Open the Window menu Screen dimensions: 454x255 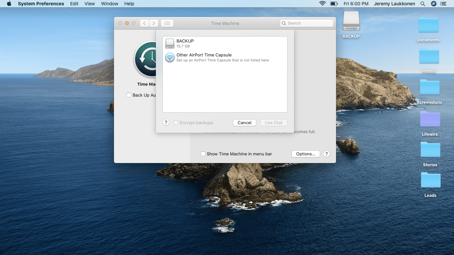pyautogui.click(x=110, y=4)
